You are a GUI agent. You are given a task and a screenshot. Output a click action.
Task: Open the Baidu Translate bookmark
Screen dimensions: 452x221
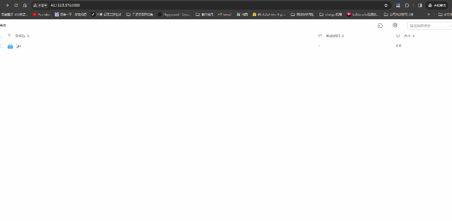[14, 14]
